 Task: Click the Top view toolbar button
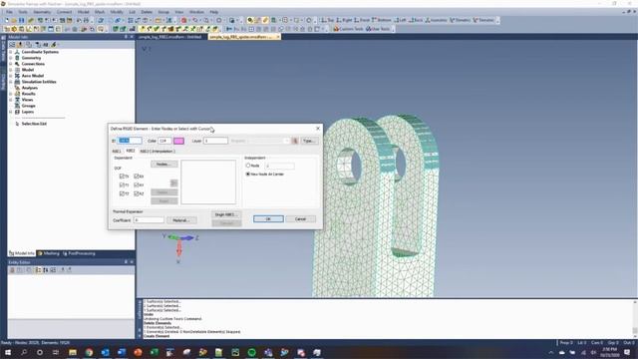point(327,20)
